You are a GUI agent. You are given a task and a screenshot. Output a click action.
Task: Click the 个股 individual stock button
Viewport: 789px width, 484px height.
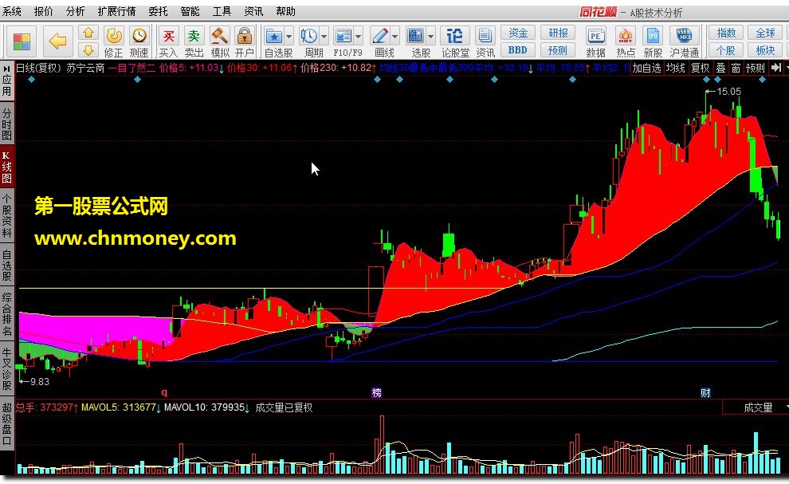726,50
